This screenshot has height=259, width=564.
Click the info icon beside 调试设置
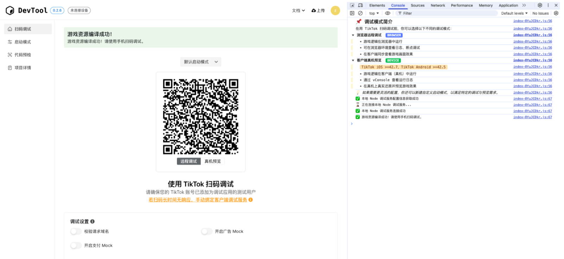tap(93, 221)
